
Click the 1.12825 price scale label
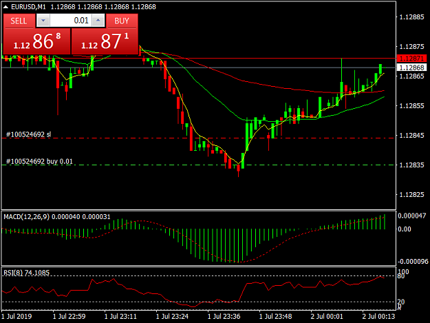[x=411, y=195]
